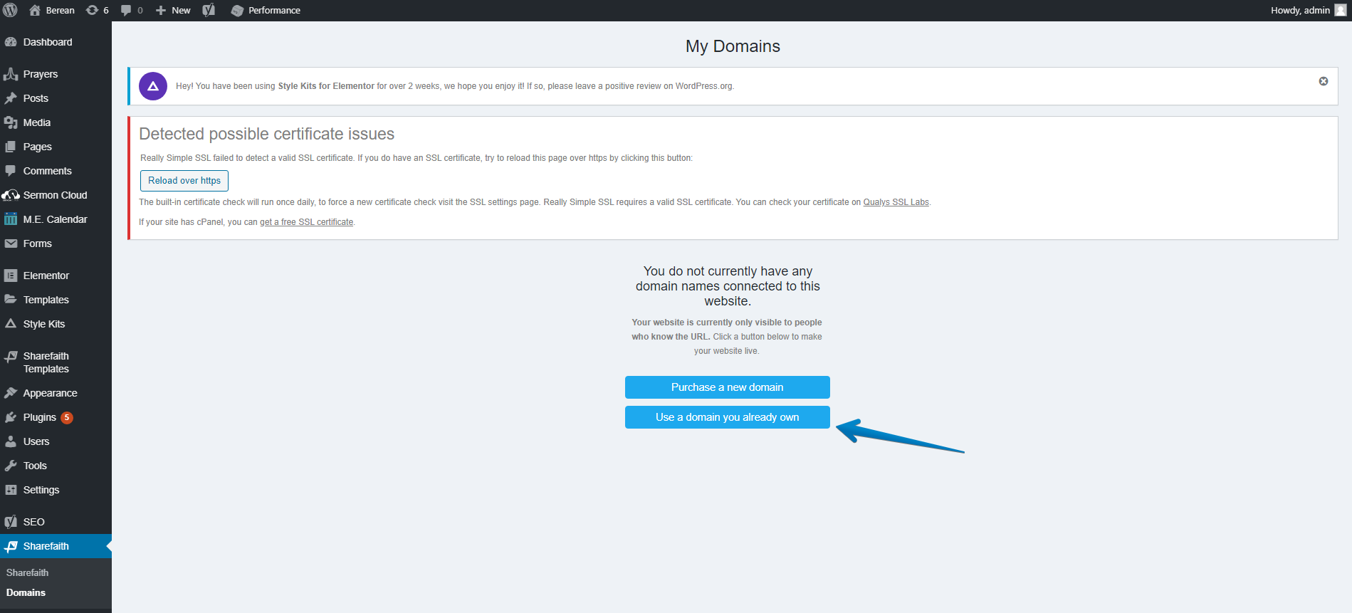Click the Pages sidebar icon
The height and width of the screenshot is (613, 1352).
(x=11, y=147)
